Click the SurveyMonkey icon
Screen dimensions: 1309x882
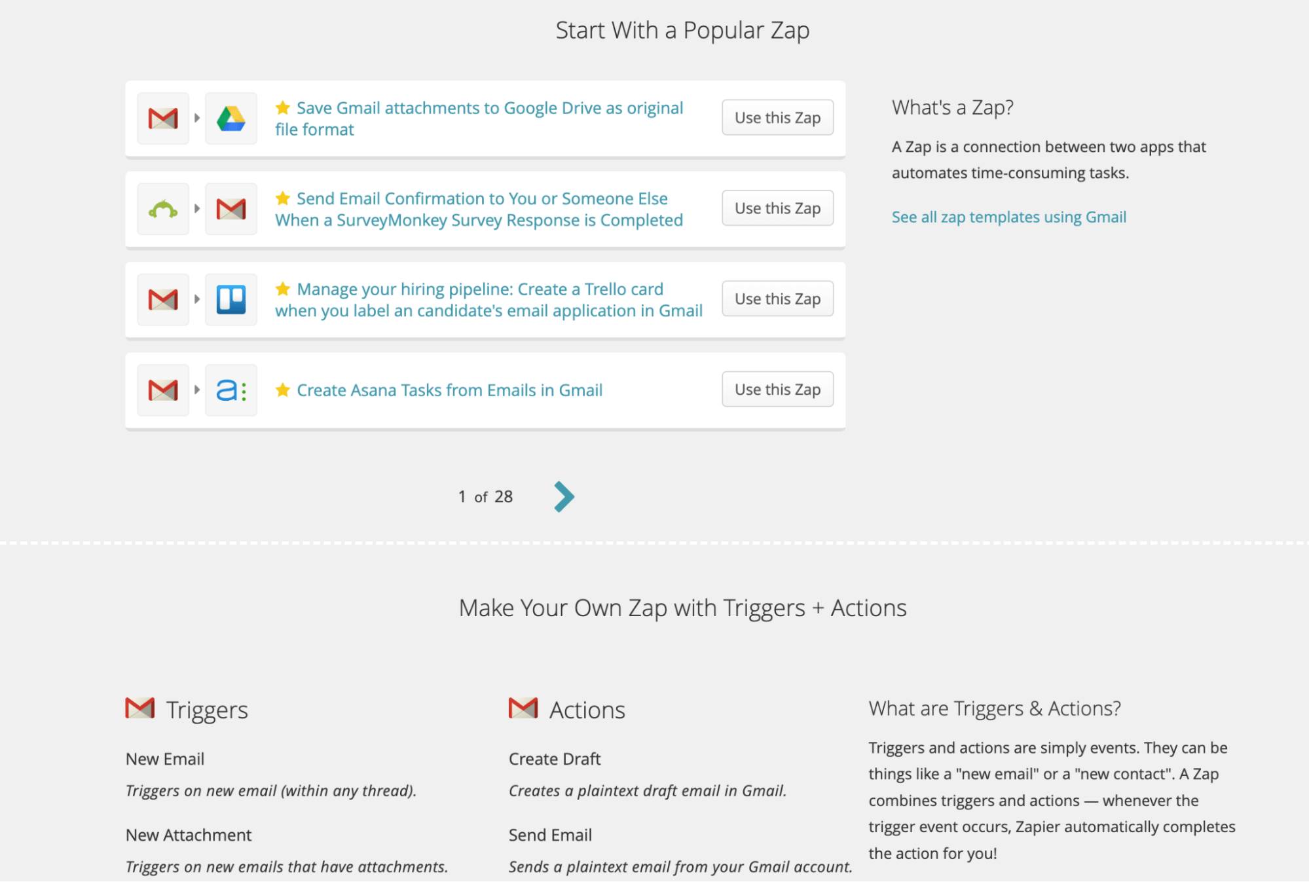[x=162, y=208]
